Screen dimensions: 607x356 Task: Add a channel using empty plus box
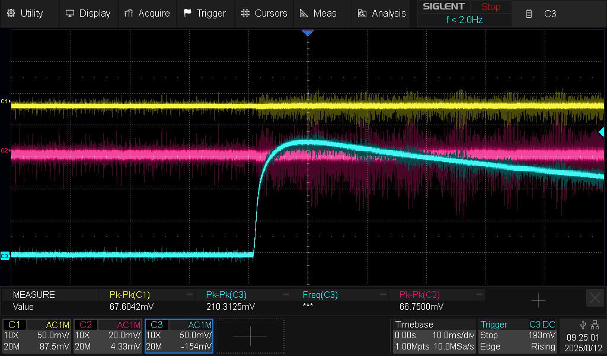click(x=250, y=336)
